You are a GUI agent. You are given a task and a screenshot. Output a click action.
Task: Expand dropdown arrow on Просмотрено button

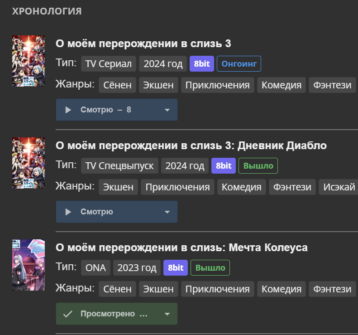click(167, 314)
